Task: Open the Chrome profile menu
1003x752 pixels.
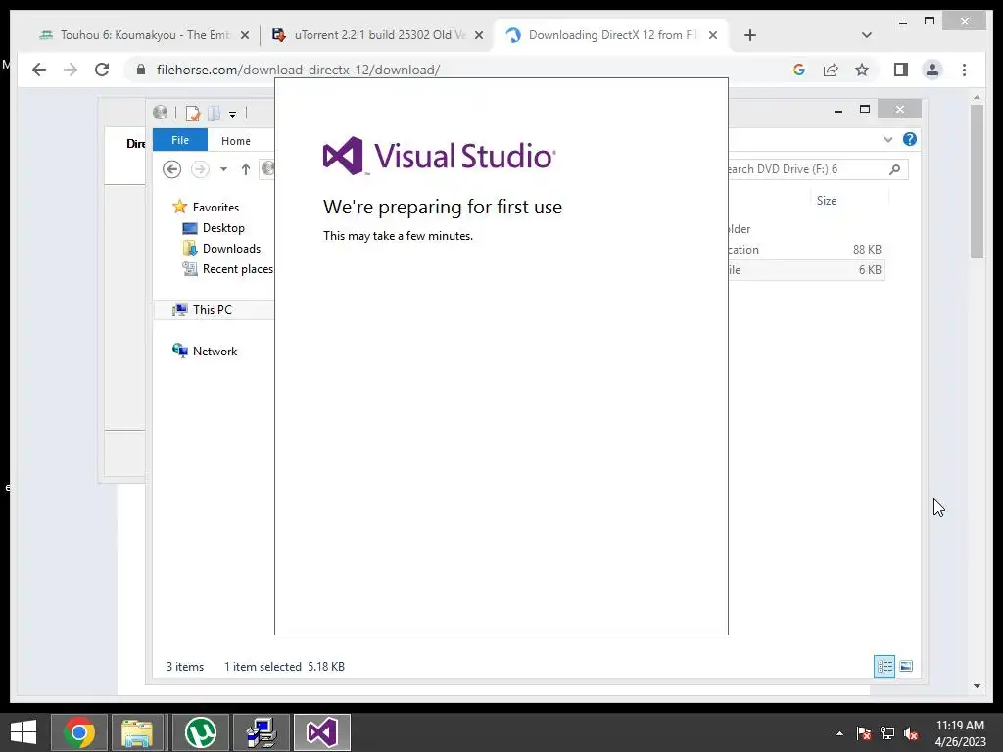Action: pyautogui.click(x=932, y=70)
